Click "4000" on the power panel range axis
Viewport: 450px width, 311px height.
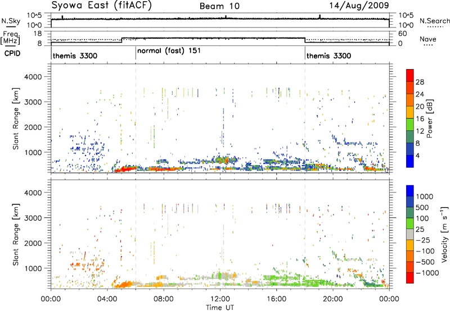(33, 77)
